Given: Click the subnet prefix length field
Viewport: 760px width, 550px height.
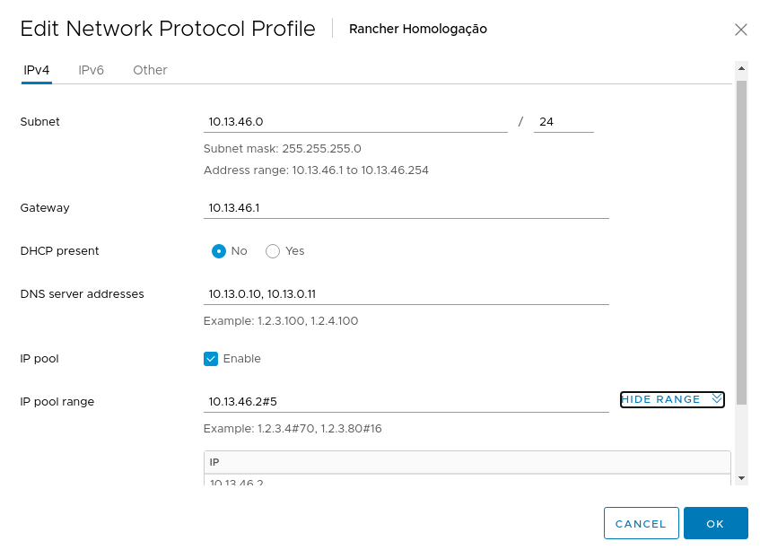Looking at the screenshot, I should point(563,121).
